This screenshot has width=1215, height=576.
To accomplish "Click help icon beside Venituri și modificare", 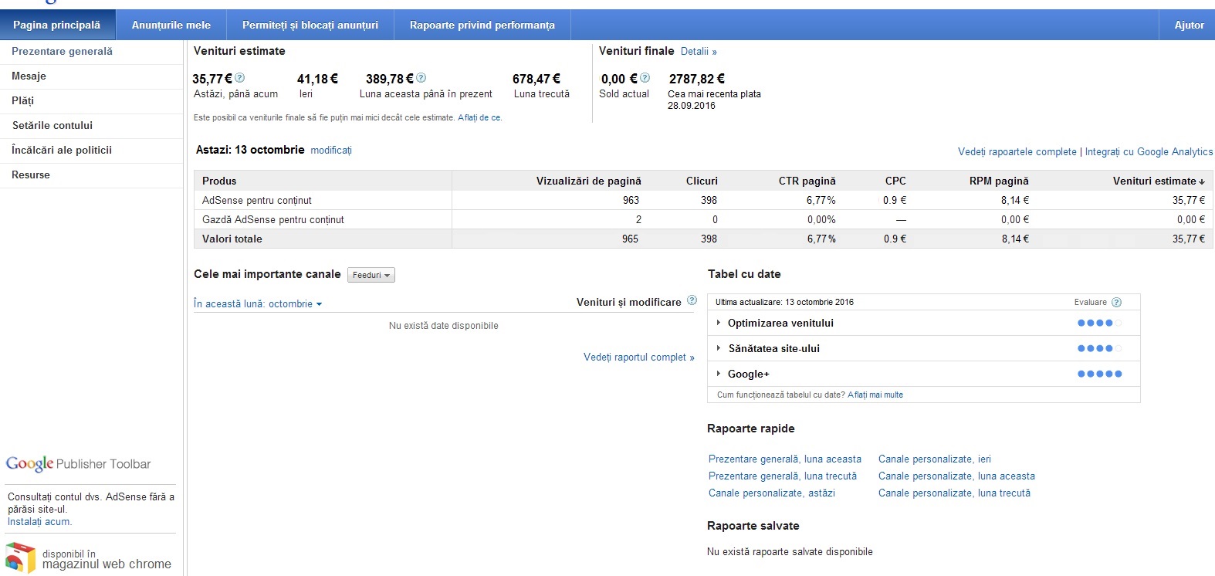I will [692, 301].
